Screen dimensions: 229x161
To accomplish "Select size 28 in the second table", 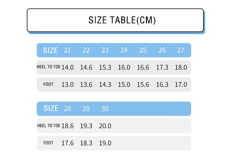I will pyautogui.click(x=67, y=109).
